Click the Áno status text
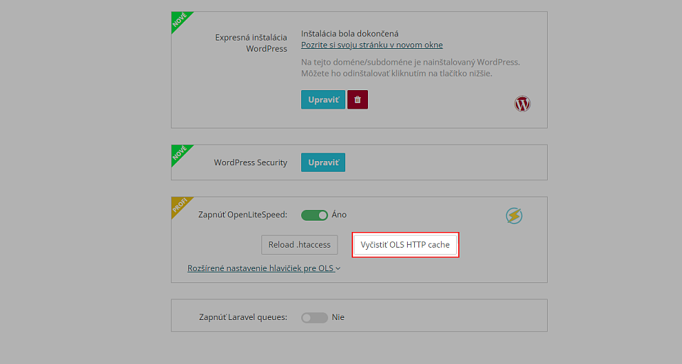 340,214
